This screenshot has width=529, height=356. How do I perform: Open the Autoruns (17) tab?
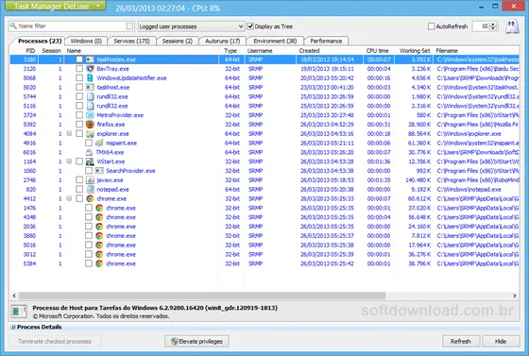(x=222, y=41)
